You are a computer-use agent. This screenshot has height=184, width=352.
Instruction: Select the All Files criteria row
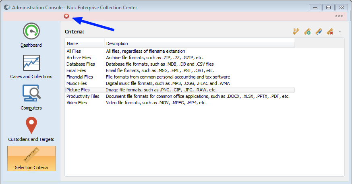(180, 51)
